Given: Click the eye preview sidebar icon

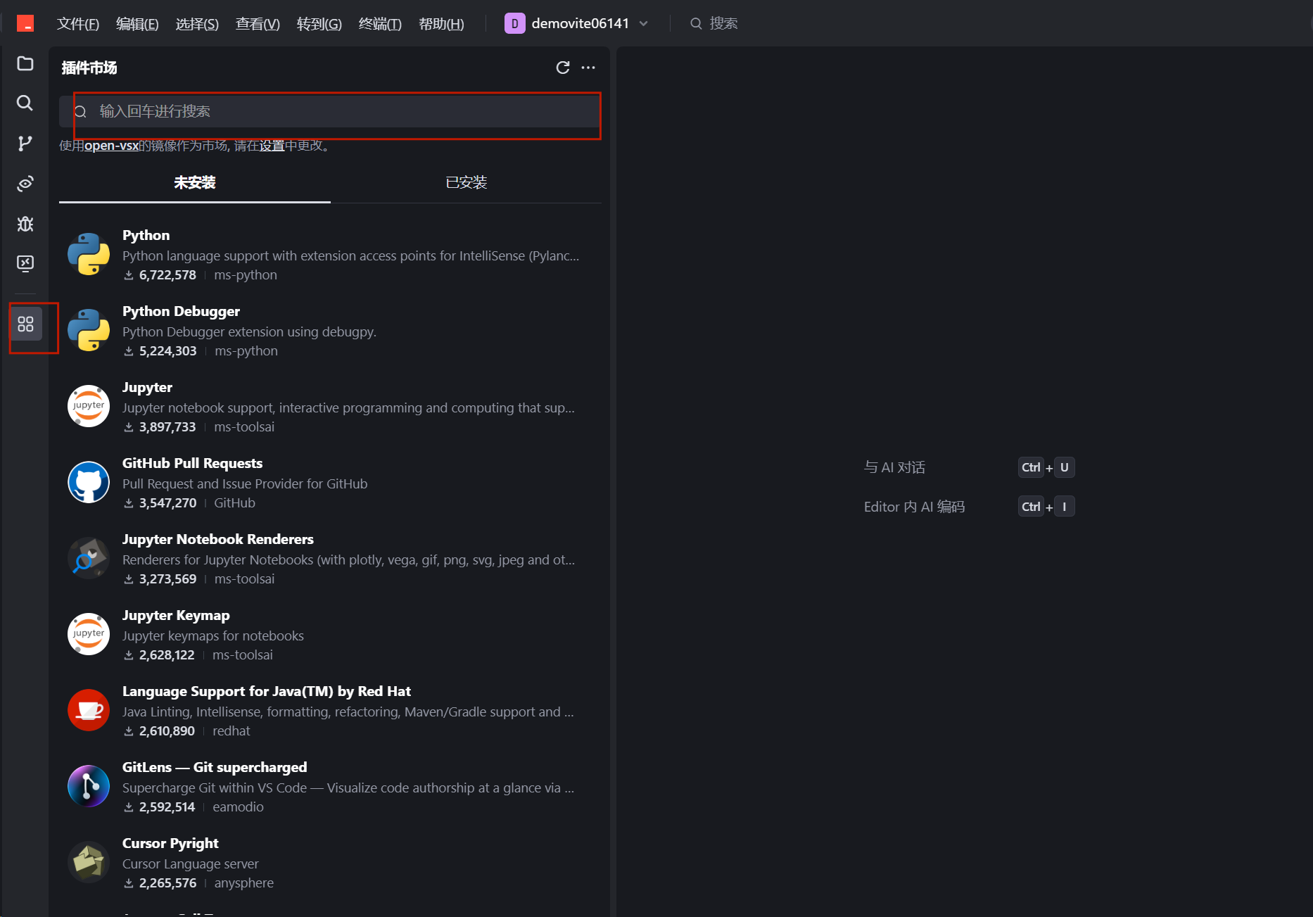Looking at the screenshot, I should [25, 184].
